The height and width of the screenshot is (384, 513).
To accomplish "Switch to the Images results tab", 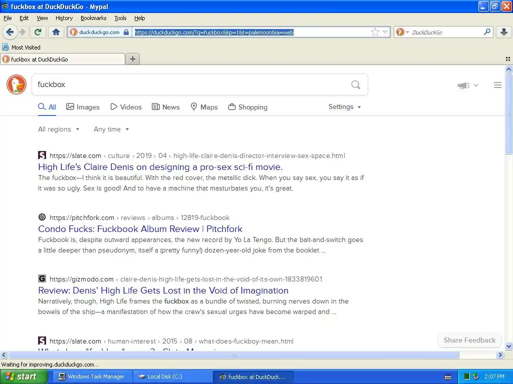I will click(x=83, y=107).
